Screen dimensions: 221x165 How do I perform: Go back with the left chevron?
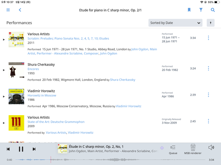tap(20, 10)
